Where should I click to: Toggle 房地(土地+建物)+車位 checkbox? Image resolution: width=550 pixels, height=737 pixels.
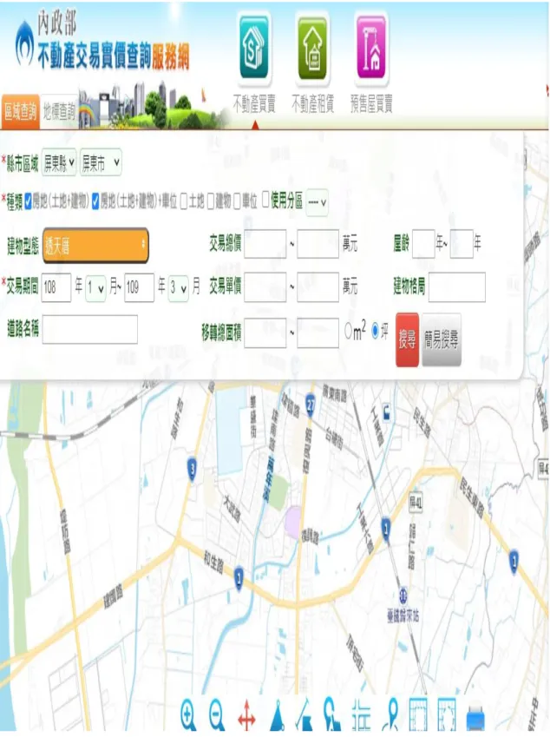[95, 201]
